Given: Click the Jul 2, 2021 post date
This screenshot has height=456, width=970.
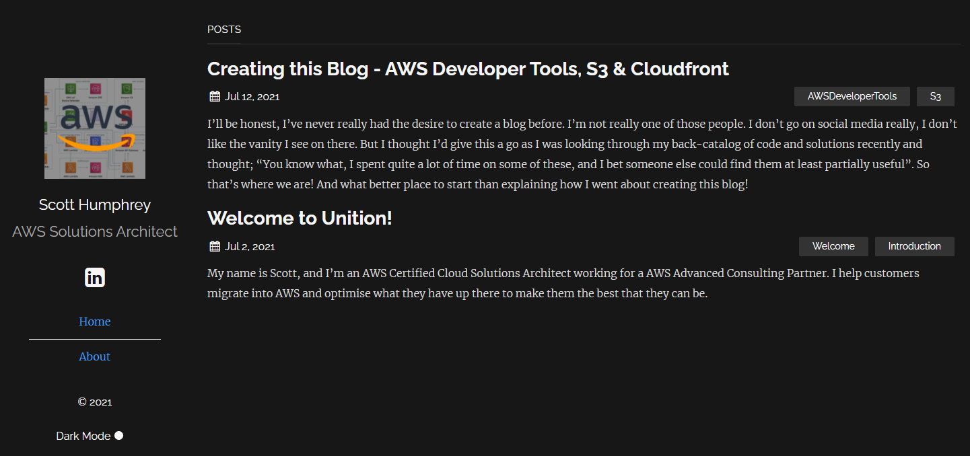Looking at the screenshot, I should 250,246.
